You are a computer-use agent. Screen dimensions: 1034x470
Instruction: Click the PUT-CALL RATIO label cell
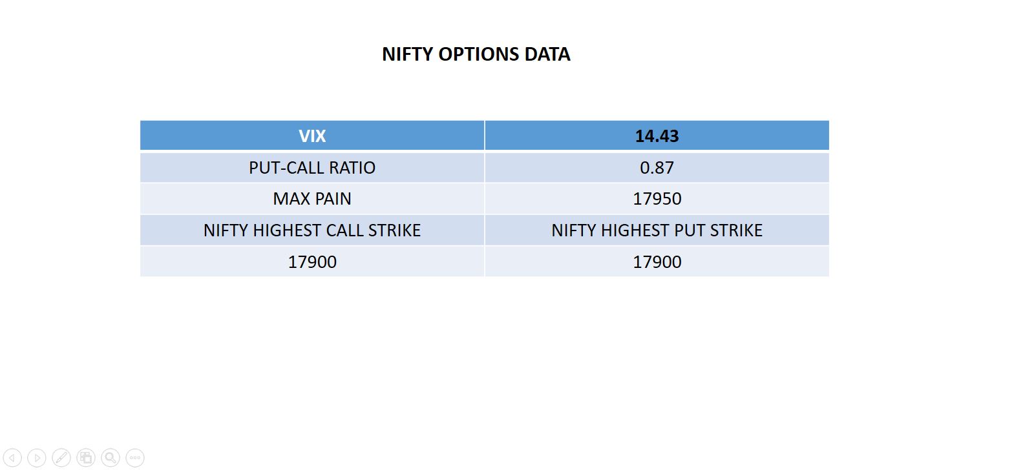point(312,168)
